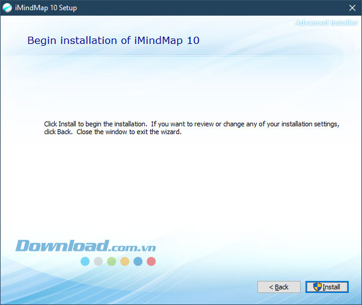This screenshot has width=362, height=305.
Task: Select the gray dot under watermark
Action: (x=98, y=261)
